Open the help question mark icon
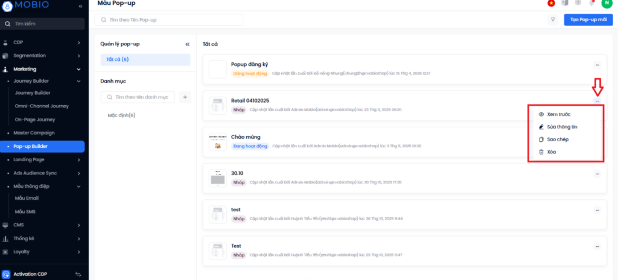618x280 pixels. [x=578, y=3]
